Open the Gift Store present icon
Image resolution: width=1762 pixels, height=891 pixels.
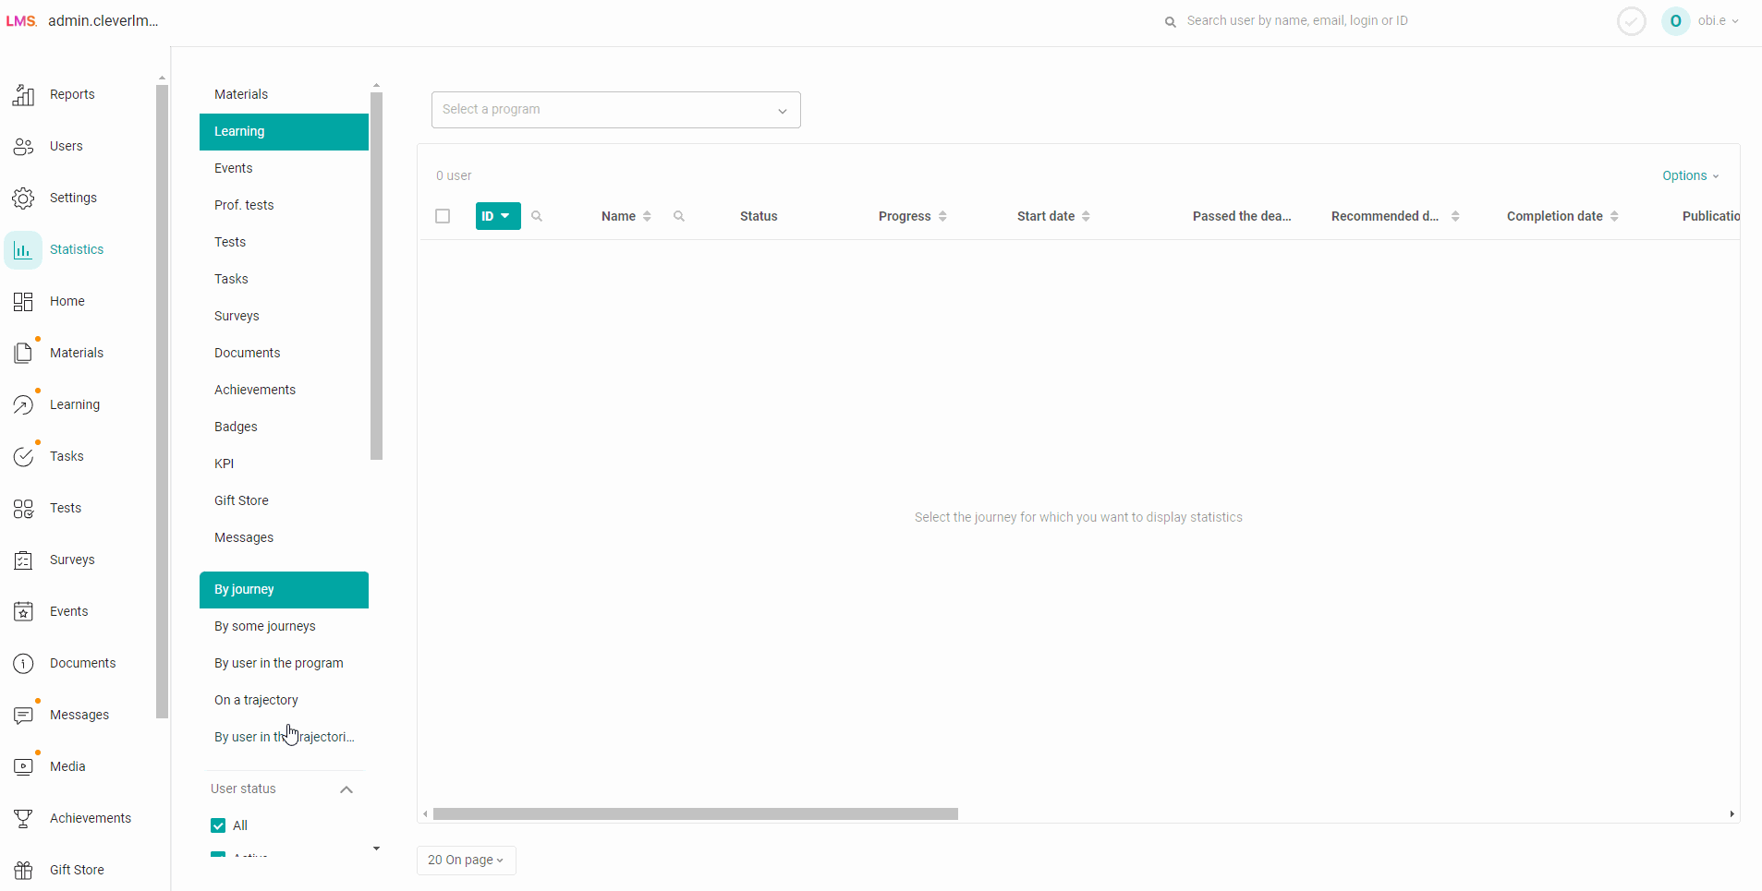tap(24, 870)
